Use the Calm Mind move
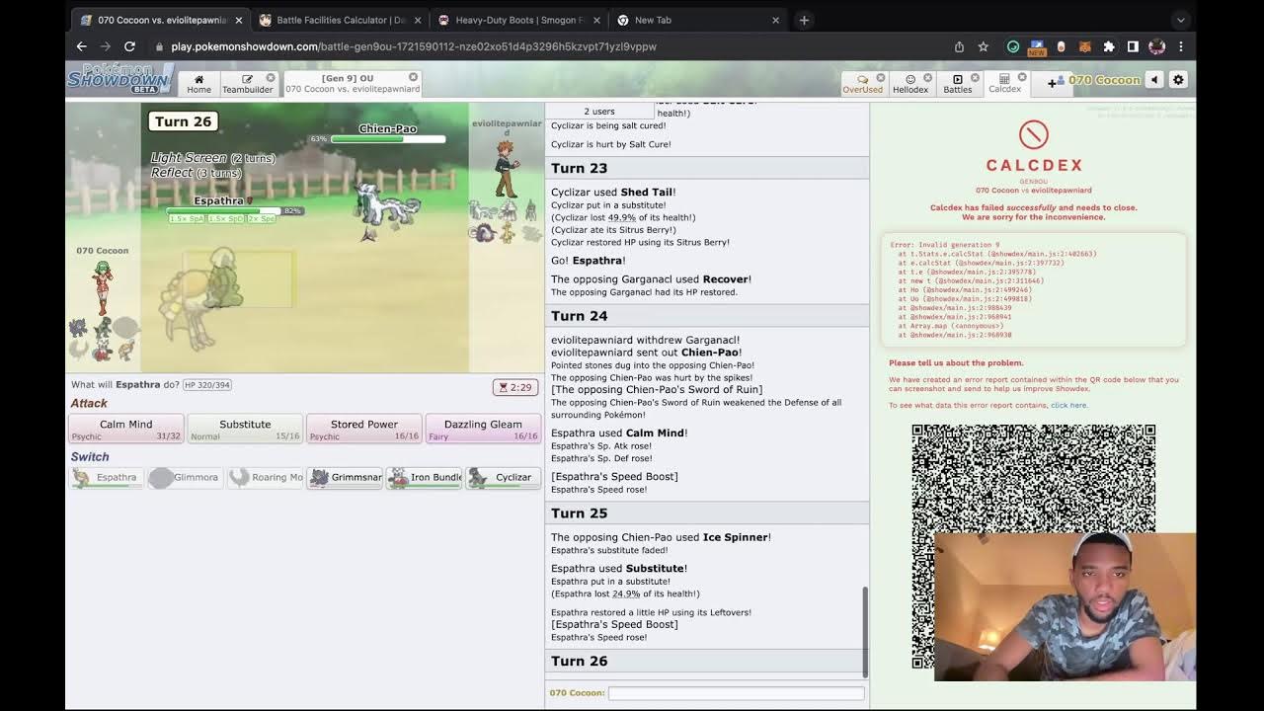This screenshot has width=1264, height=711. [125, 429]
